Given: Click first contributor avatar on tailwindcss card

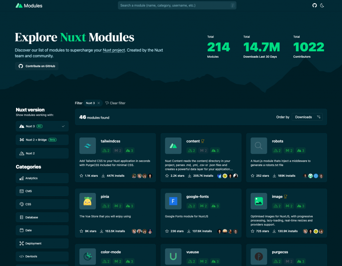Looking at the screenshot, I should pyautogui.click(x=134, y=176).
